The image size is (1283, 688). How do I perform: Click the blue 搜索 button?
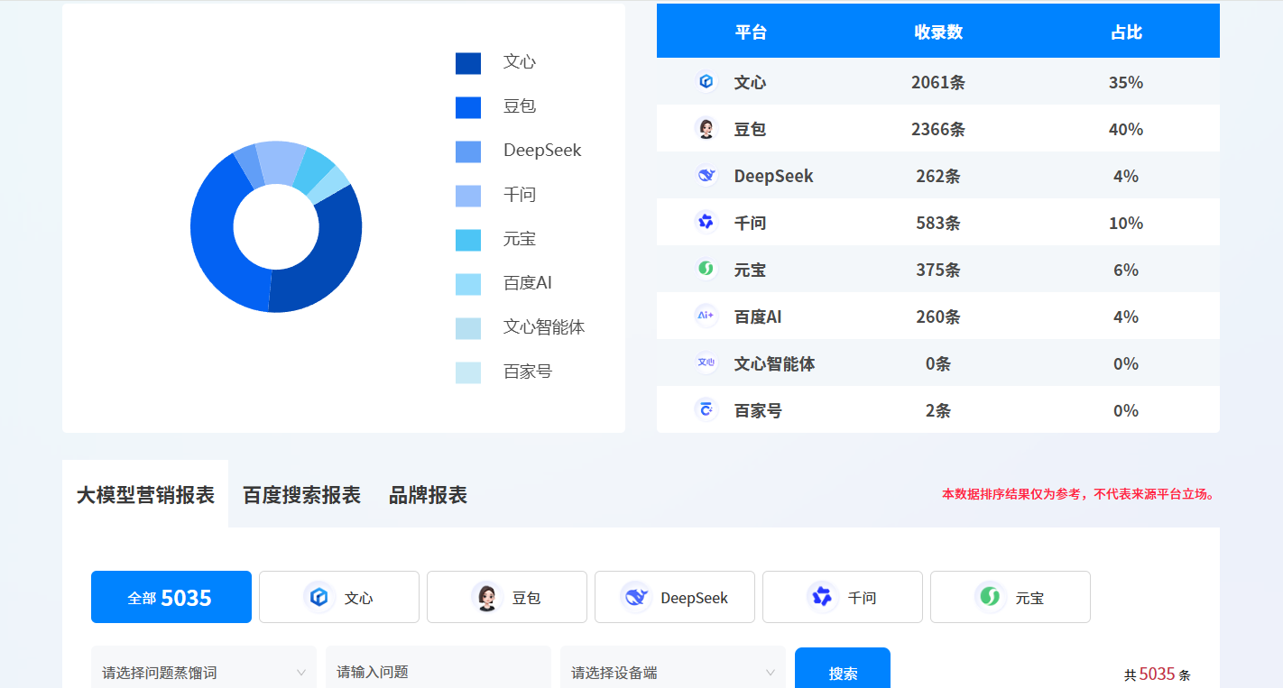click(842, 672)
